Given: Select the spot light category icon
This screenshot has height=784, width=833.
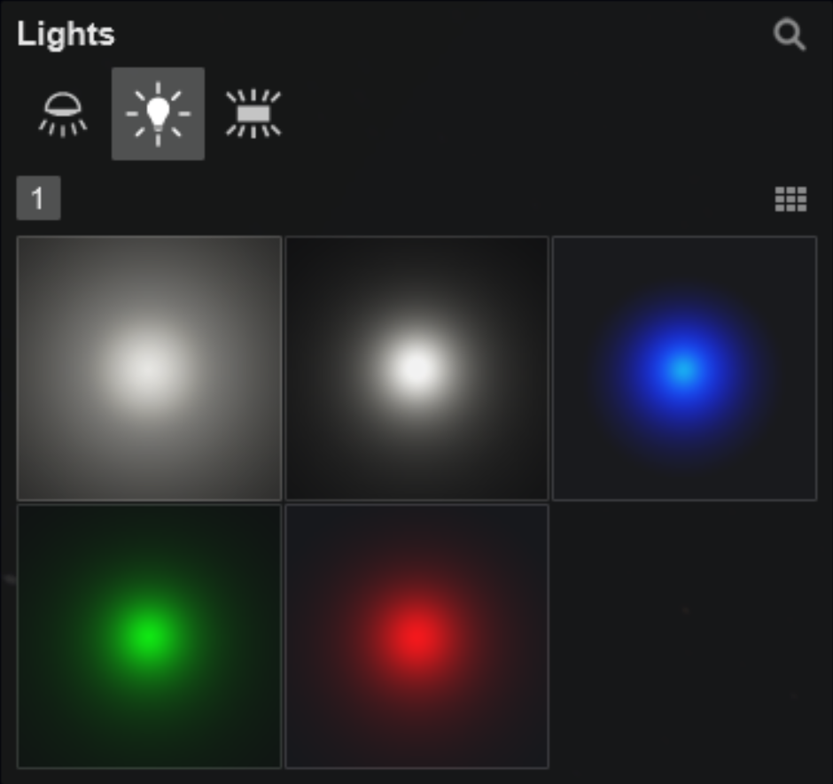Looking at the screenshot, I should (62, 115).
